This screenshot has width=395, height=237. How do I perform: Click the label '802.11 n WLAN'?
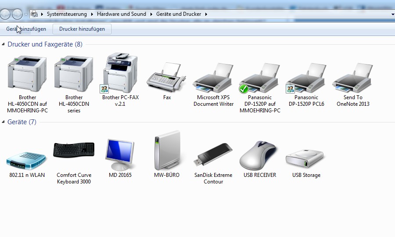(27, 175)
